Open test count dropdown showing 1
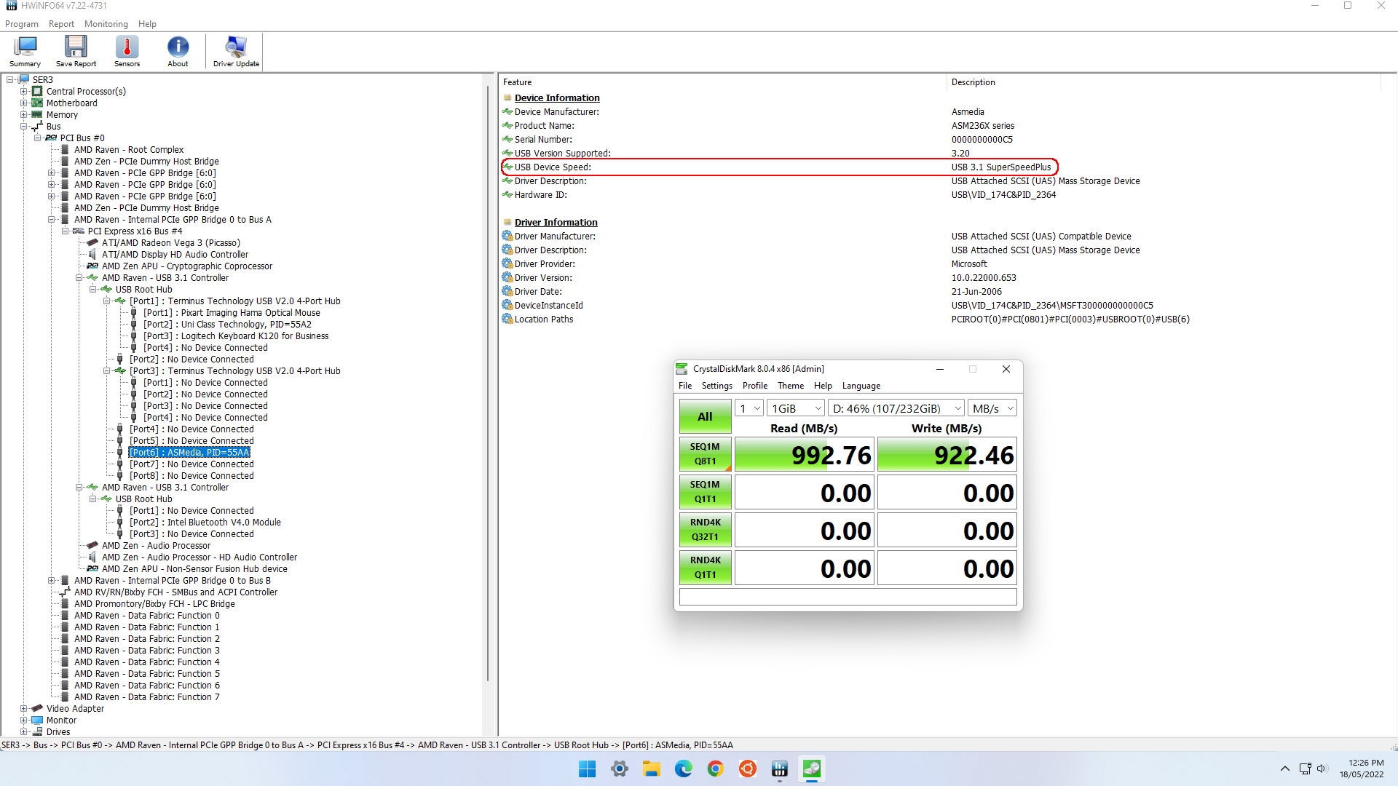1398x786 pixels. [749, 408]
